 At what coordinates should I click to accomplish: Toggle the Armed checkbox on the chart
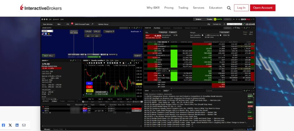(87, 94)
